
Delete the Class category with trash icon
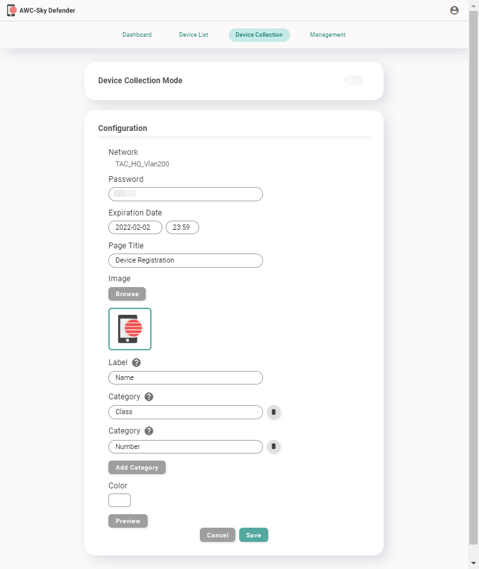tap(273, 412)
